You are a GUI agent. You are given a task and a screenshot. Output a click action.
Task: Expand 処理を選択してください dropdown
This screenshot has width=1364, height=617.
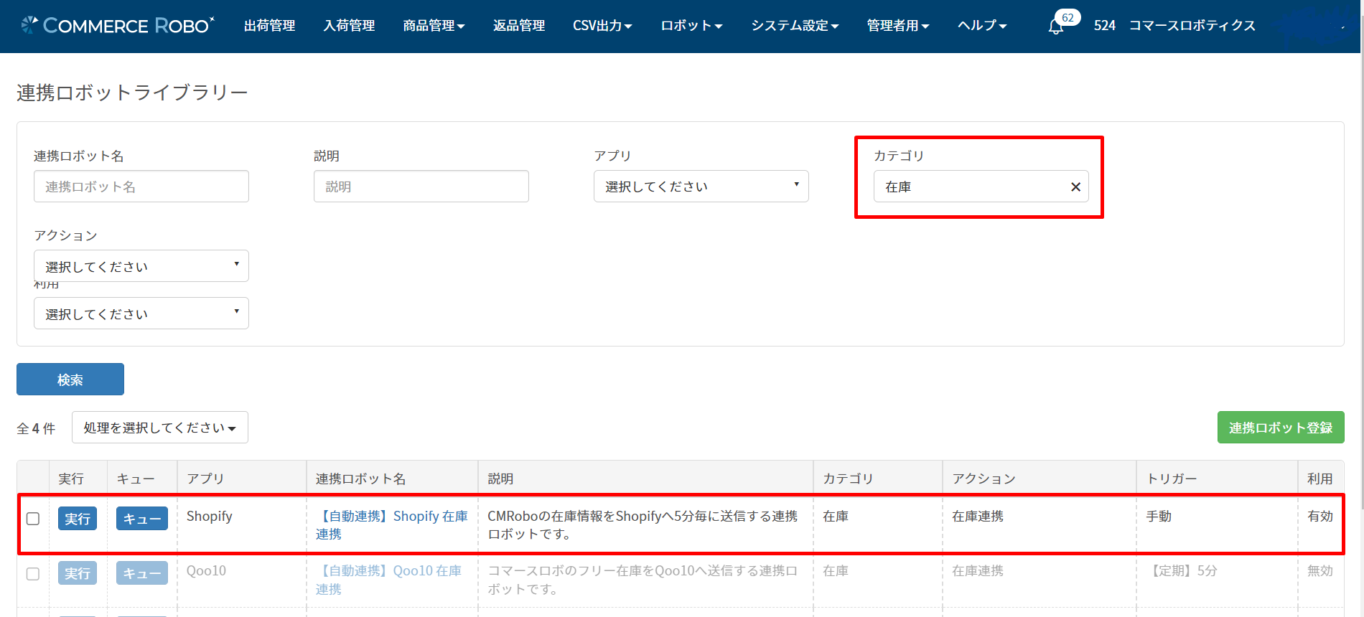(x=160, y=428)
